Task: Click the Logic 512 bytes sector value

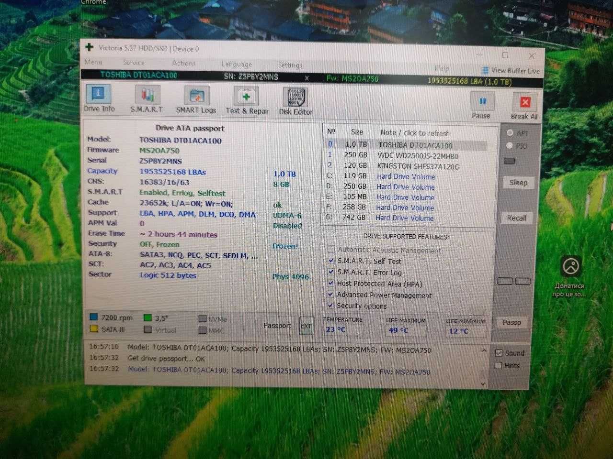Action: coord(168,275)
